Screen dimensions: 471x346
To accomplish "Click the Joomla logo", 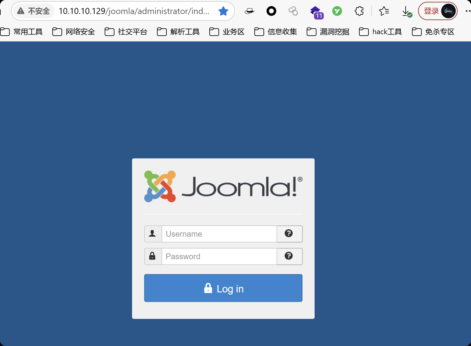I will click(223, 186).
